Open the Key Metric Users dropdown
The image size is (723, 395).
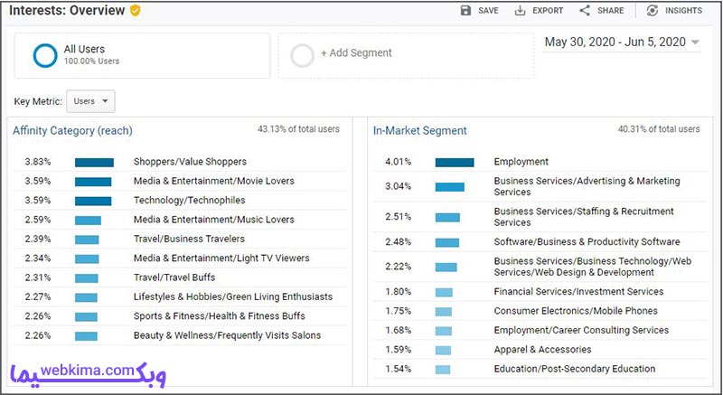pyautogui.click(x=90, y=101)
